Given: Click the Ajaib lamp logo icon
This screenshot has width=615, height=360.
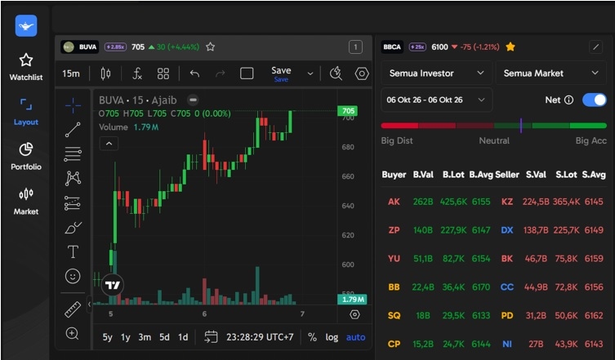Looking at the screenshot, I should (26, 26).
